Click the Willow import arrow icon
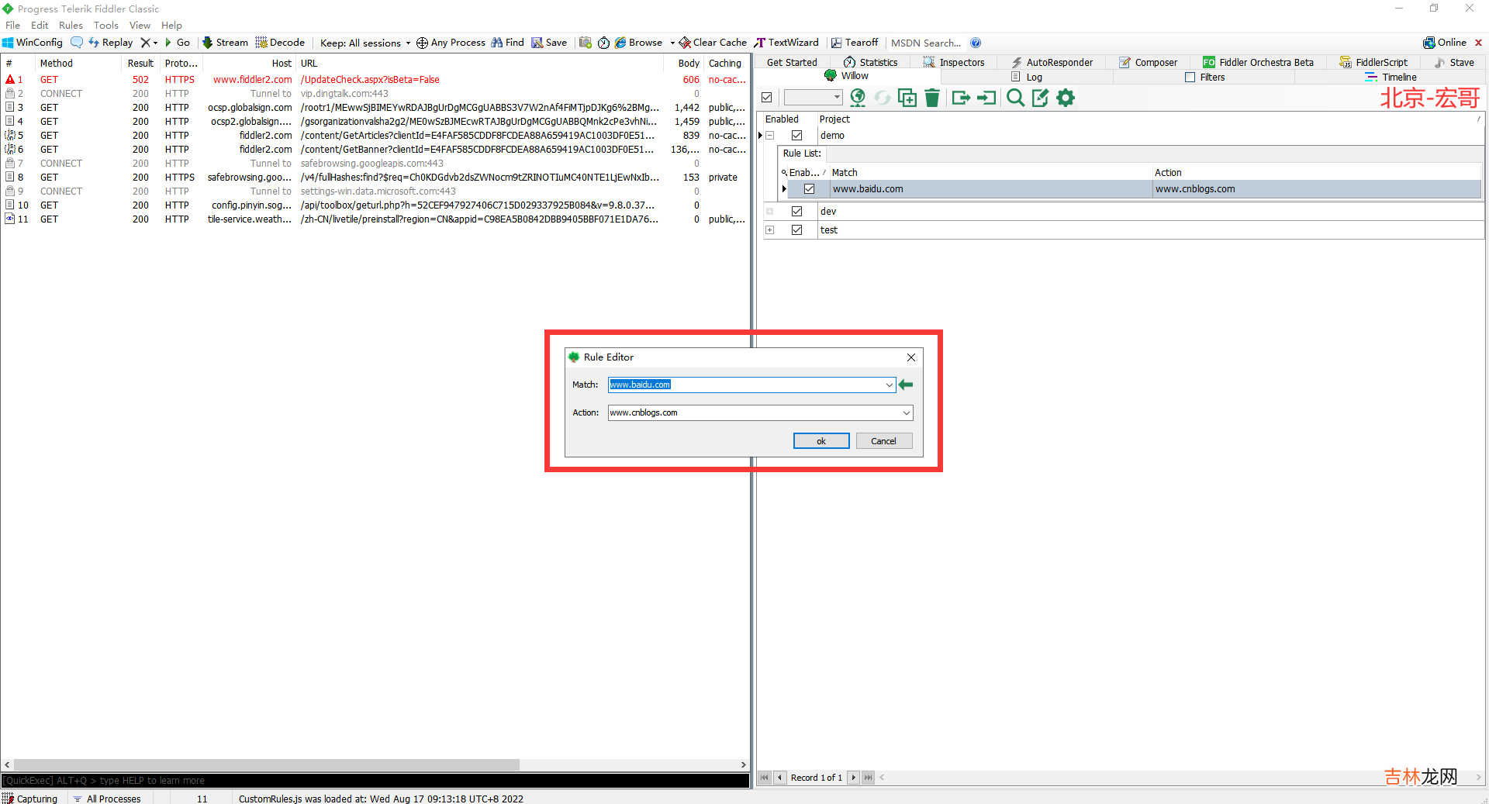This screenshot has height=804, width=1489. [x=986, y=98]
